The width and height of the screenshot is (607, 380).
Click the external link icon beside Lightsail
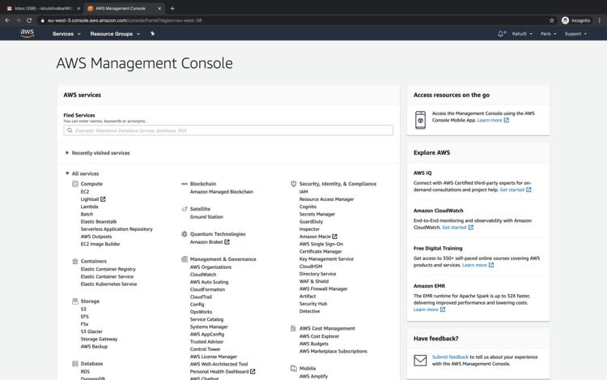(103, 199)
